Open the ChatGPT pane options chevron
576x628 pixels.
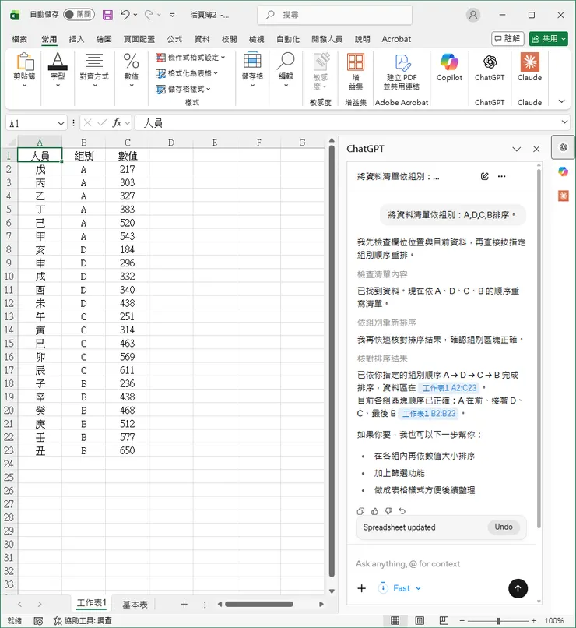pos(516,149)
